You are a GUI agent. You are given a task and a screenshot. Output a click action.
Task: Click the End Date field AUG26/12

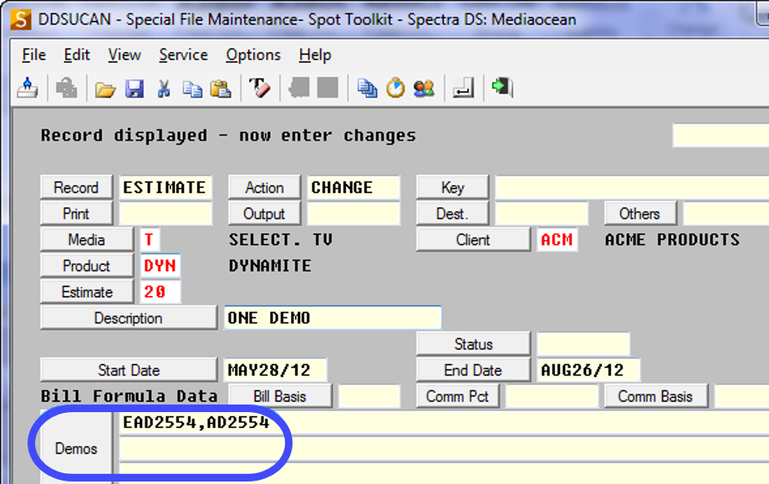click(x=588, y=369)
